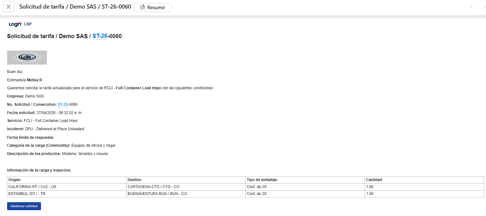
Task: Click quantity 1.00 in Estambul row
Action: click(424, 194)
